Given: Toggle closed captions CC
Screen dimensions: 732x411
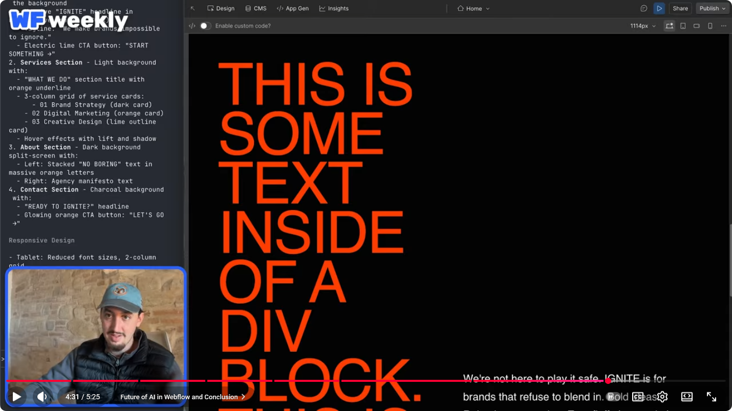Looking at the screenshot, I should [638, 397].
